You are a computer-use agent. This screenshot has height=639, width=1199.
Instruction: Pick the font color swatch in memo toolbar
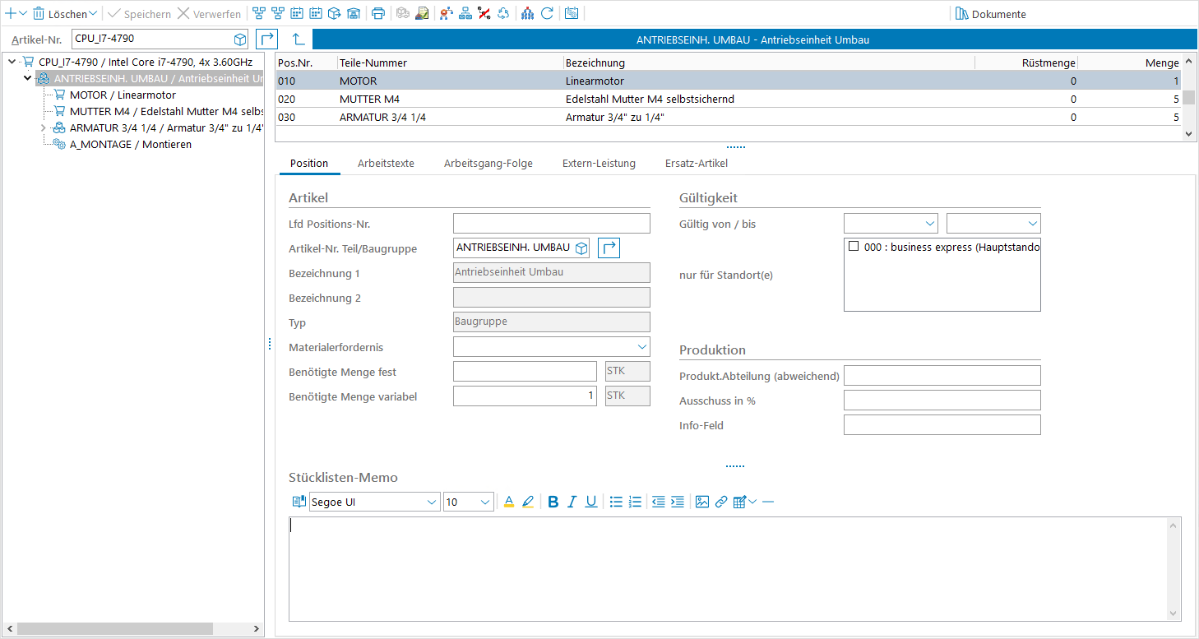[x=508, y=502]
